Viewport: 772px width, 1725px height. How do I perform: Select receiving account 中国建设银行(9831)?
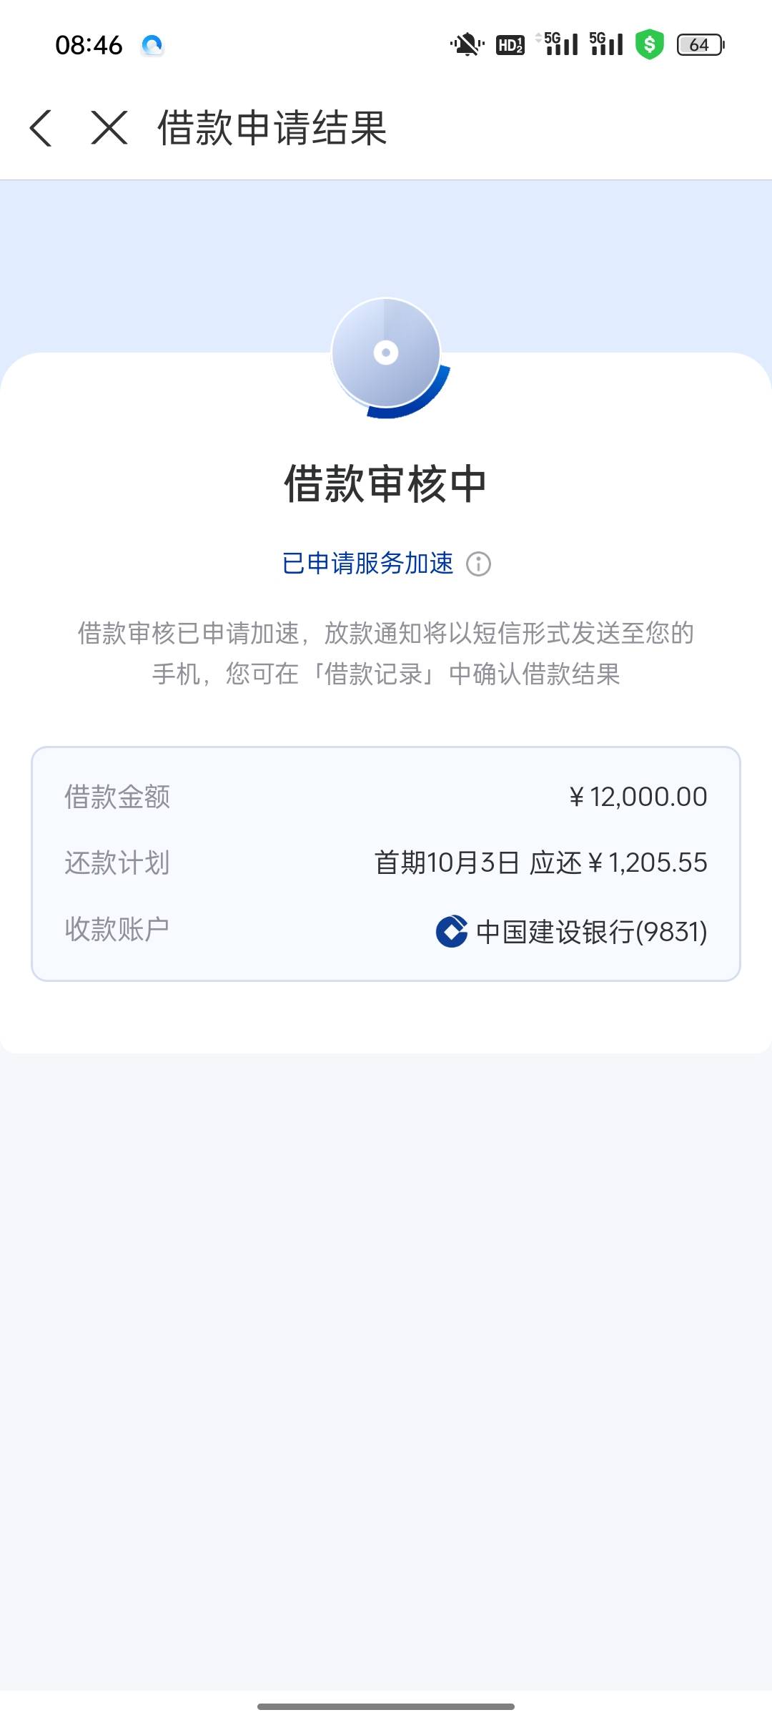click(386, 930)
